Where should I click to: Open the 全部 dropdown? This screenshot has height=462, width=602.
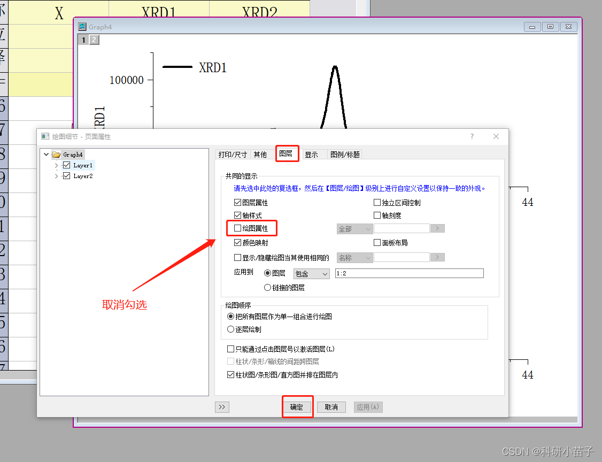click(x=354, y=229)
